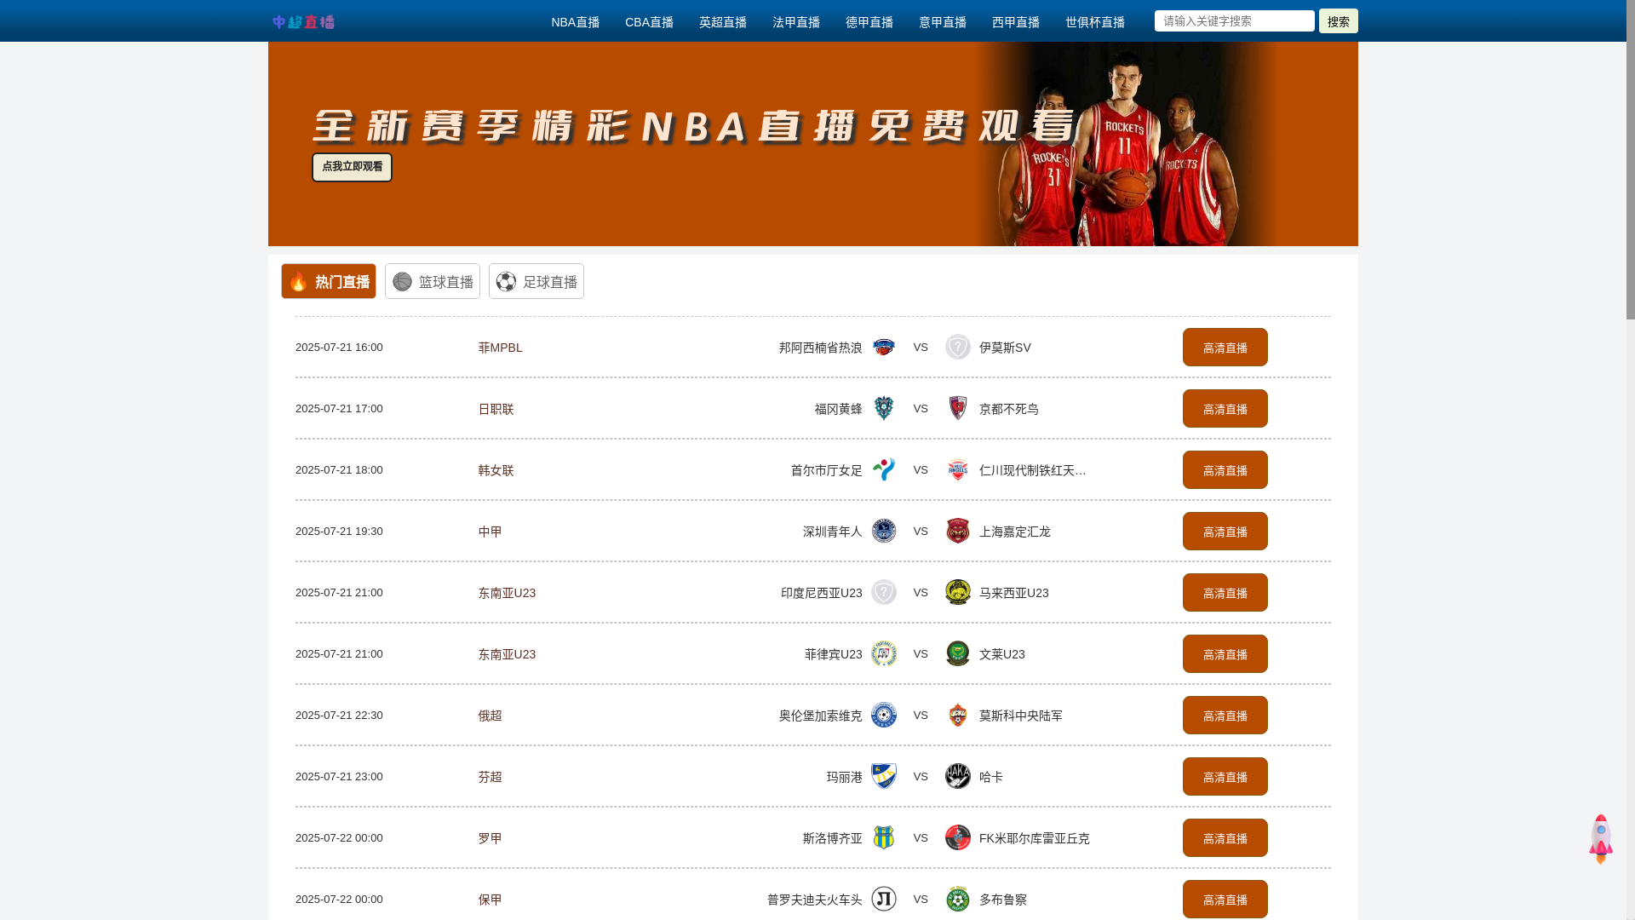Click 高清直播 for the 韩女联 match
Viewport: 1635px width, 920px height.
click(1225, 470)
